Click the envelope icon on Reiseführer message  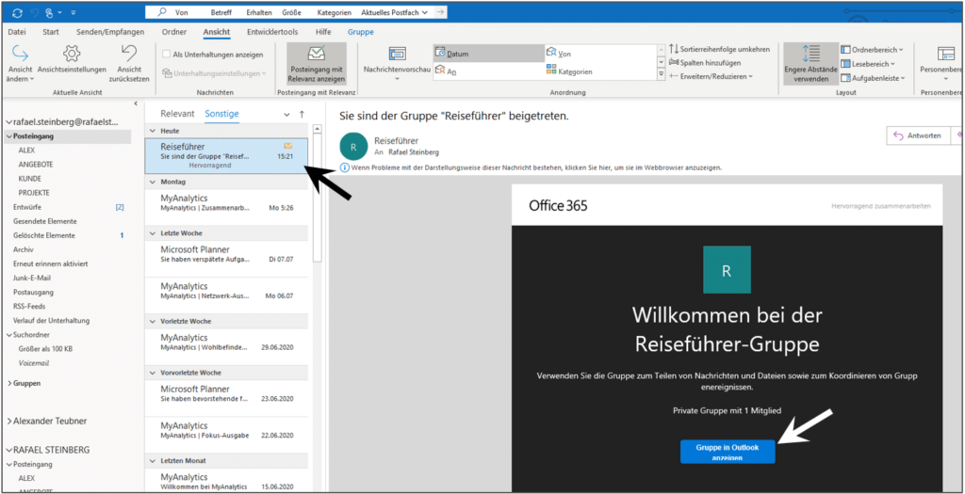(x=287, y=146)
